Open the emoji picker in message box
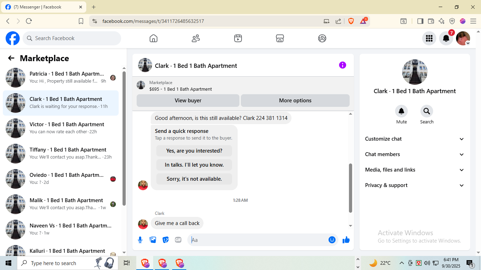The width and height of the screenshot is (481, 270). (x=332, y=240)
